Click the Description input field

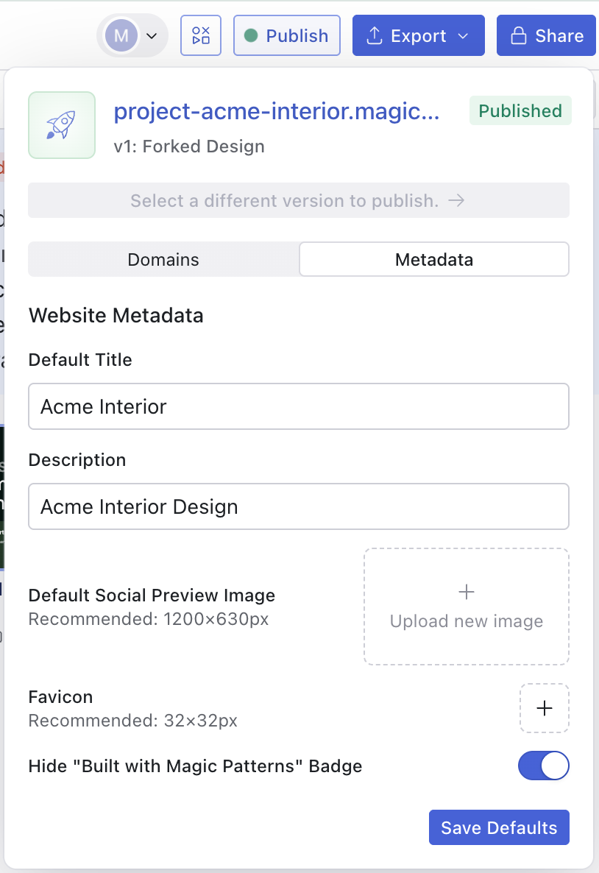click(298, 506)
